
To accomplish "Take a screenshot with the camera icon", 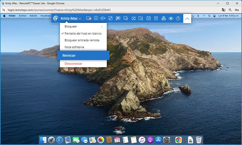I will click(149, 18).
